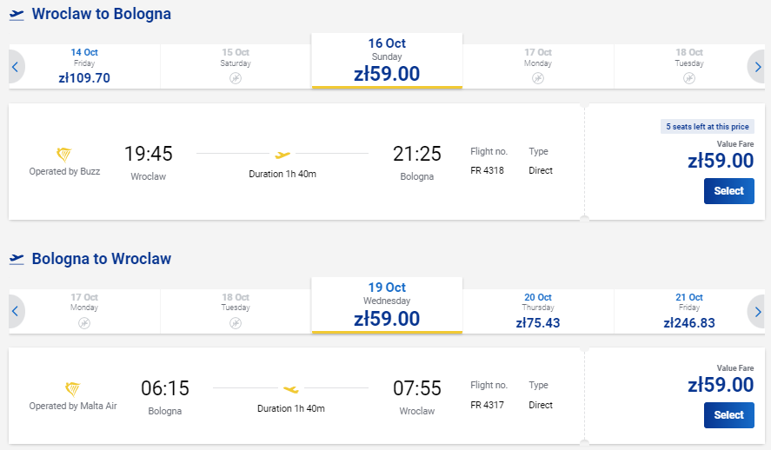This screenshot has width=771, height=450.
Task: Click the 19 Oct Wednesday selected return tab
Action: (x=387, y=305)
